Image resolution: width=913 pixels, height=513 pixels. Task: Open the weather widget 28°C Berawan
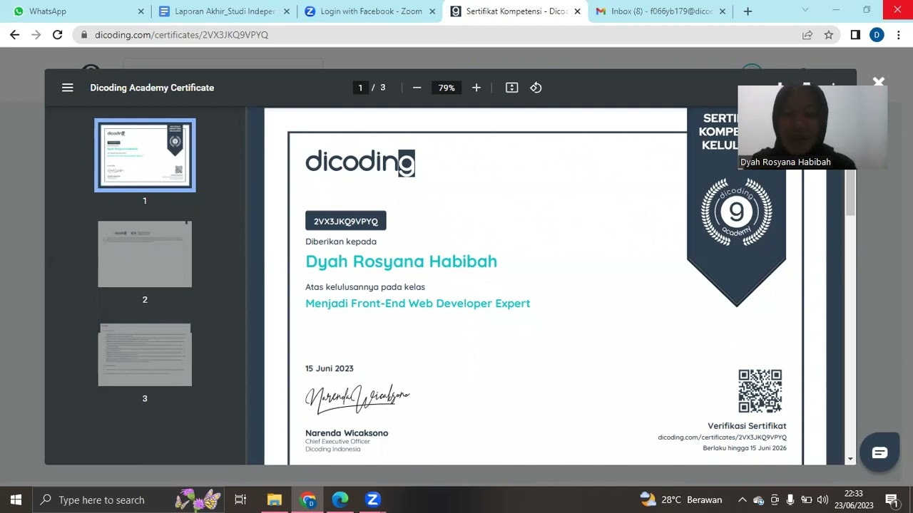(x=681, y=499)
